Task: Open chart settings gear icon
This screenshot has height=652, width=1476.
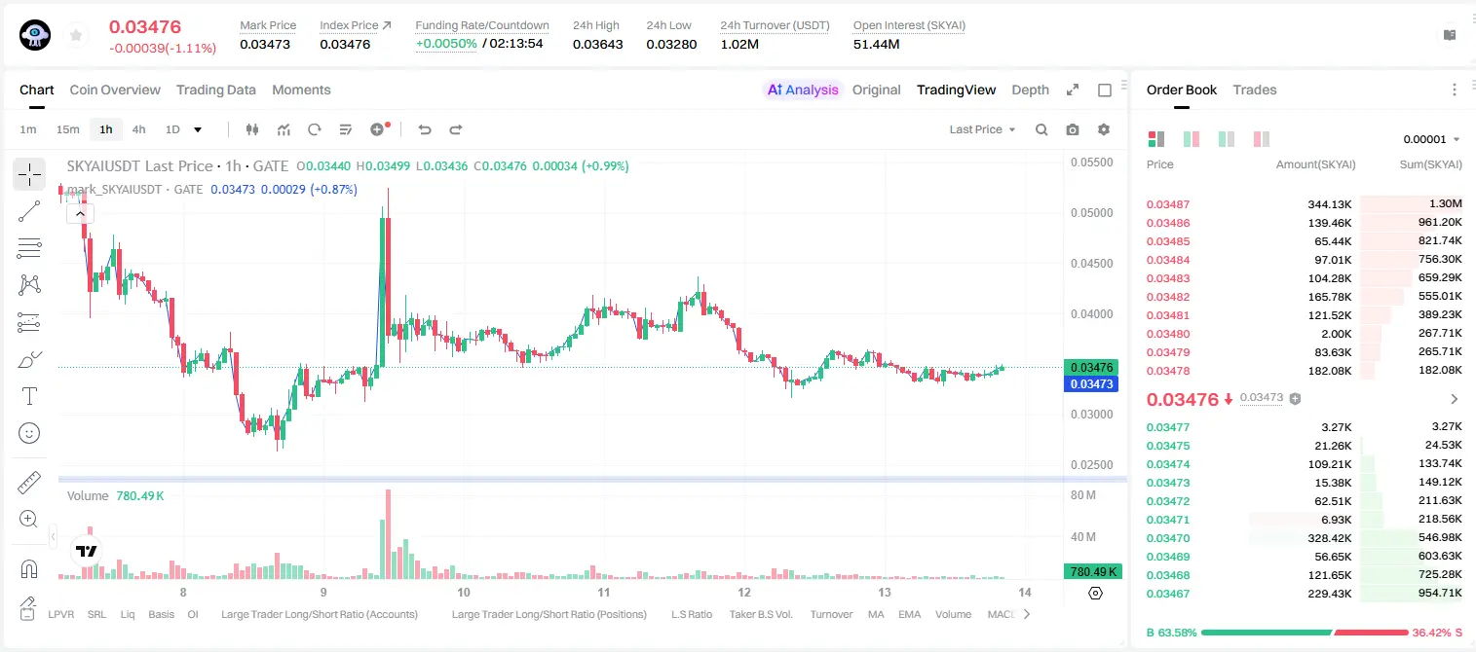Action: click(x=1104, y=129)
